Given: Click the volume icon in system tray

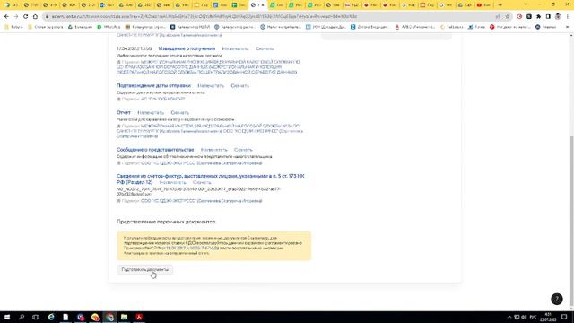Looking at the screenshot, I should (x=524, y=317).
